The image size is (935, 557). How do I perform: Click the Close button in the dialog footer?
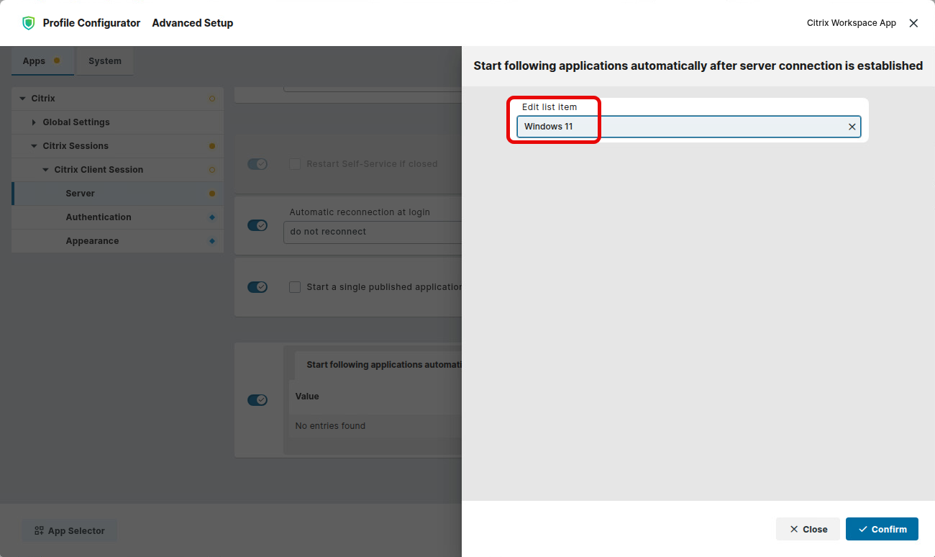[x=808, y=529]
